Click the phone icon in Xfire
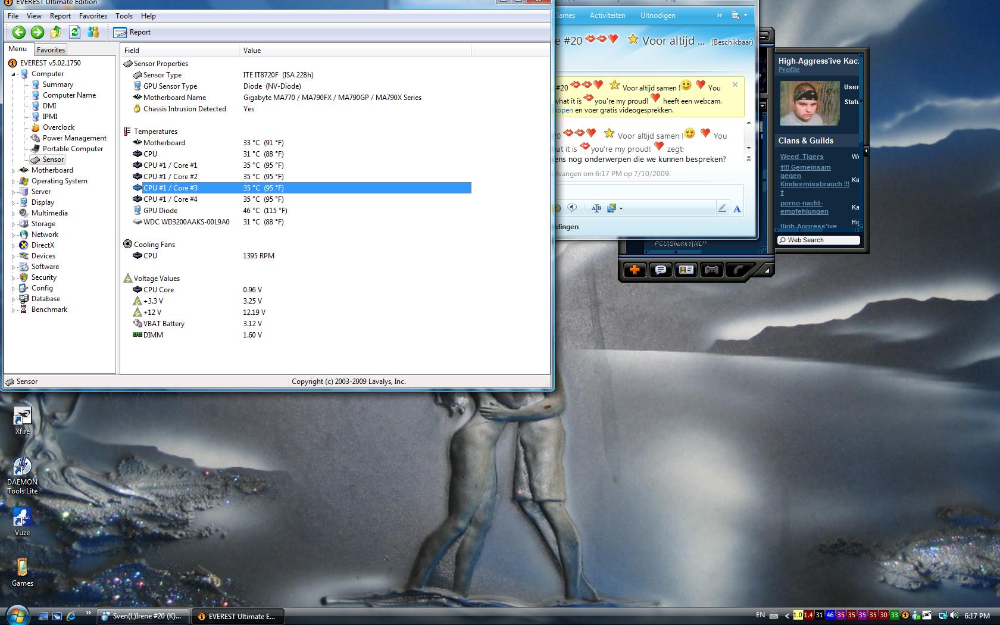 click(737, 270)
